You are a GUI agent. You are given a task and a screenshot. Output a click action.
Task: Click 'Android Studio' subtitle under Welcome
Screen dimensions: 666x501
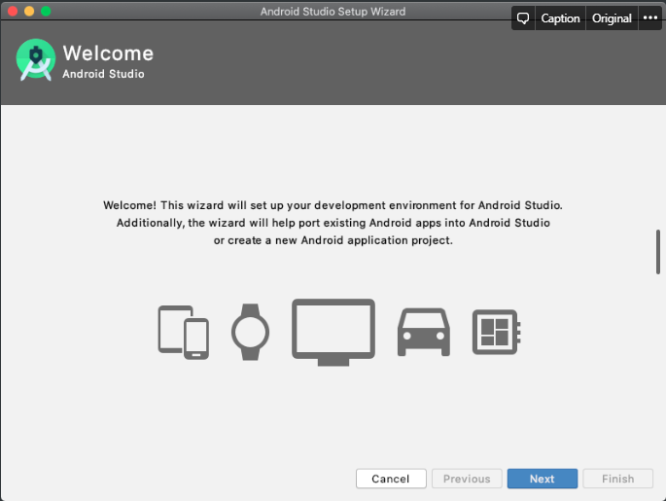(x=103, y=74)
